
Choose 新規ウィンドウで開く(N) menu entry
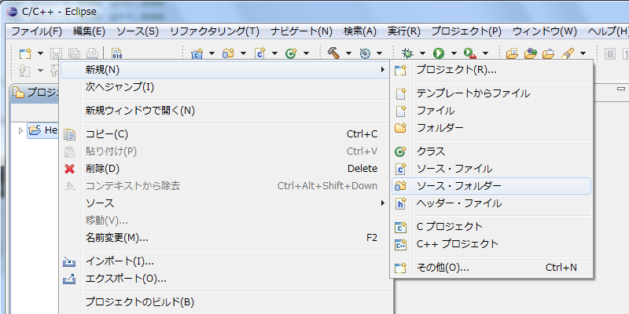coord(224,111)
